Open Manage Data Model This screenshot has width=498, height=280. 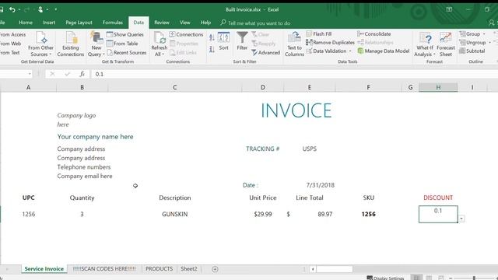[x=384, y=51]
